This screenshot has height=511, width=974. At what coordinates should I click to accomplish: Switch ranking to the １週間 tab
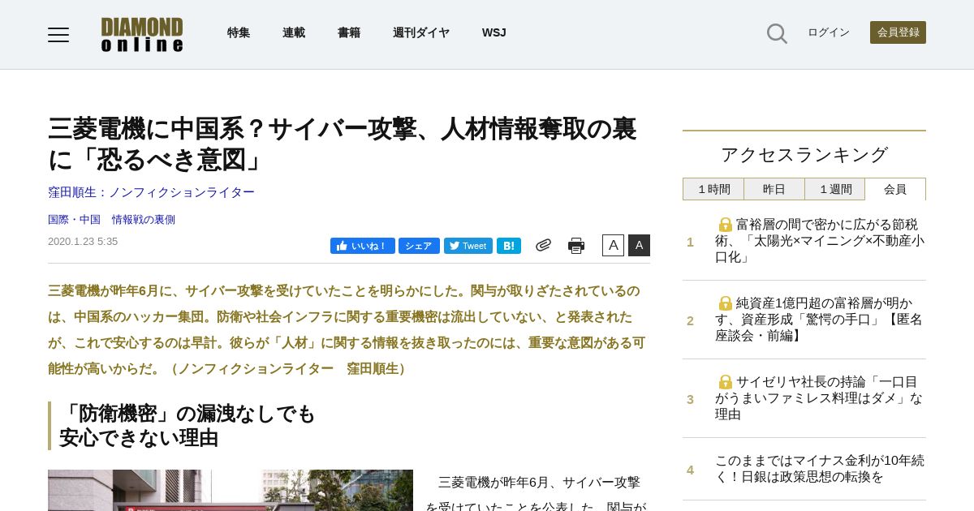point(835,189)
